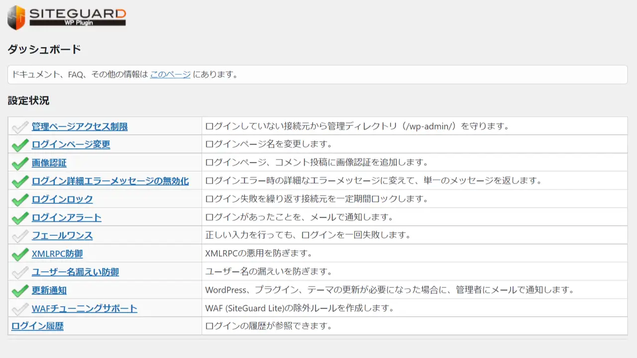Screen dimensions: 637x358
Task: Click grey checkmark beside WAFチューニングサポート
Action: [x=20, y=309]
